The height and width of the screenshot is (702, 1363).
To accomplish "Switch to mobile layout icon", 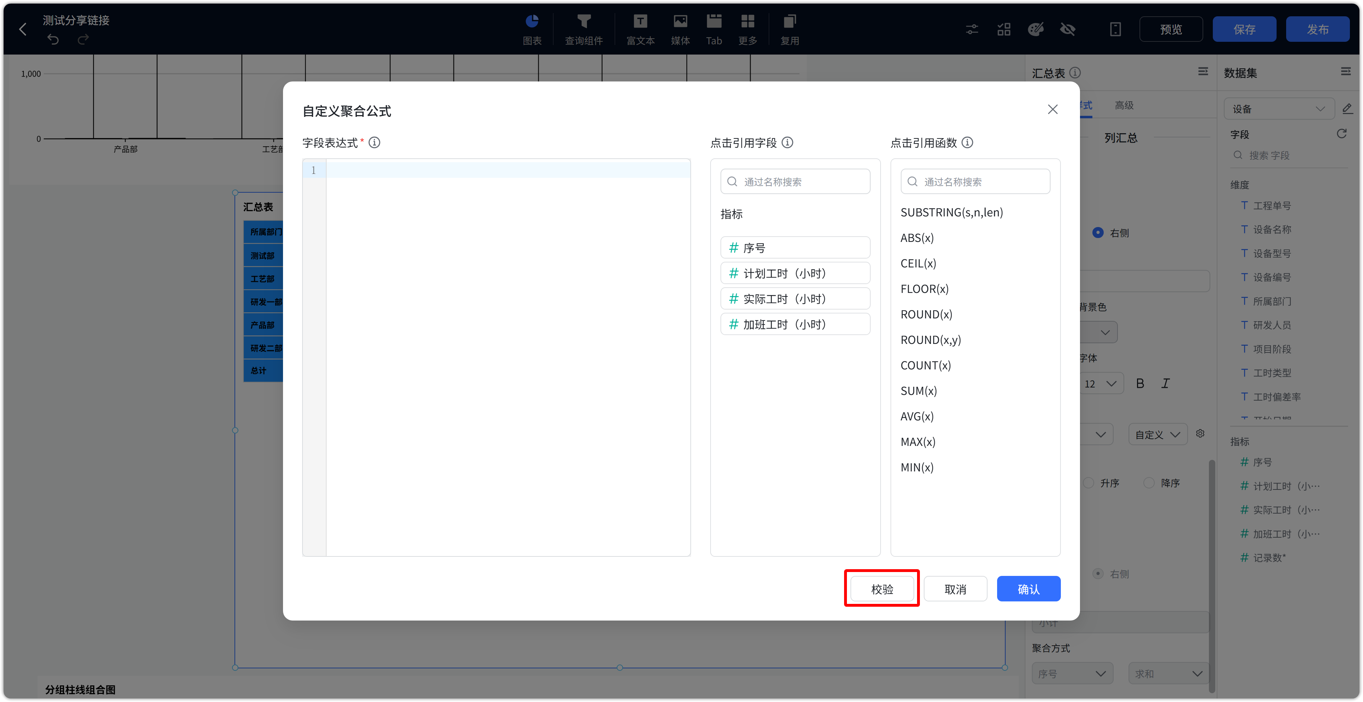I will click(x=1115, y=29).
